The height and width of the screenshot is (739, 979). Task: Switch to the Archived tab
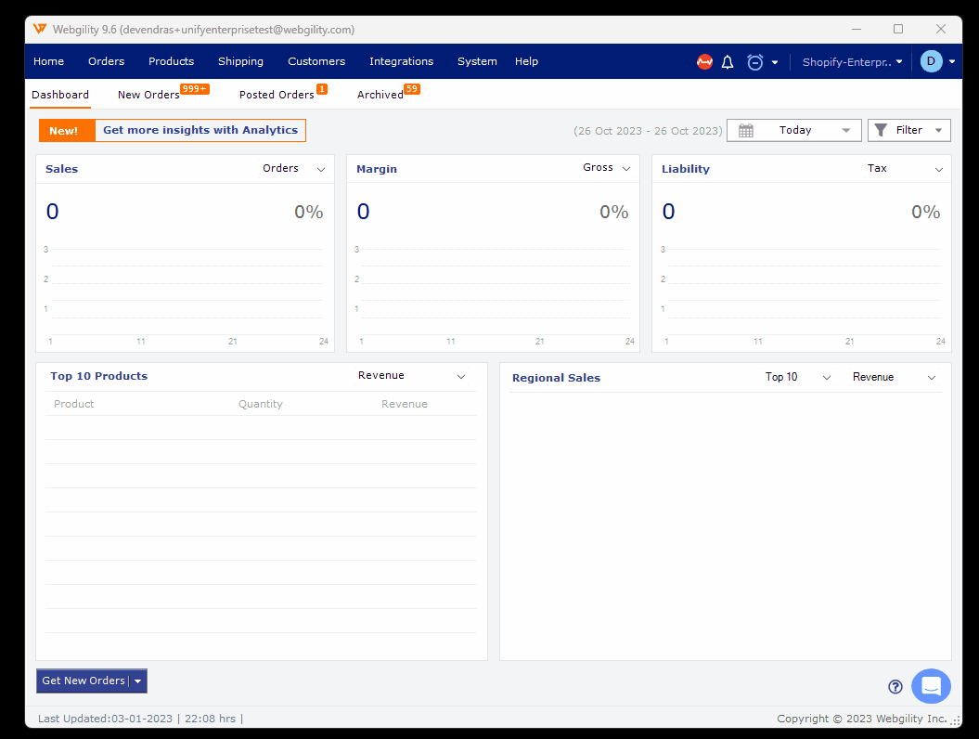(380, 95)
